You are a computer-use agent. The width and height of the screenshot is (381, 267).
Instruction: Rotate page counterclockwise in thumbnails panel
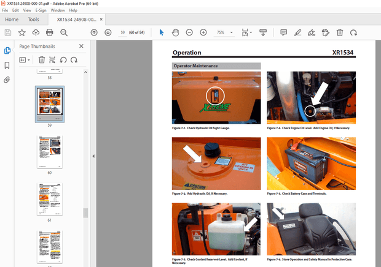tap(63, 60)
